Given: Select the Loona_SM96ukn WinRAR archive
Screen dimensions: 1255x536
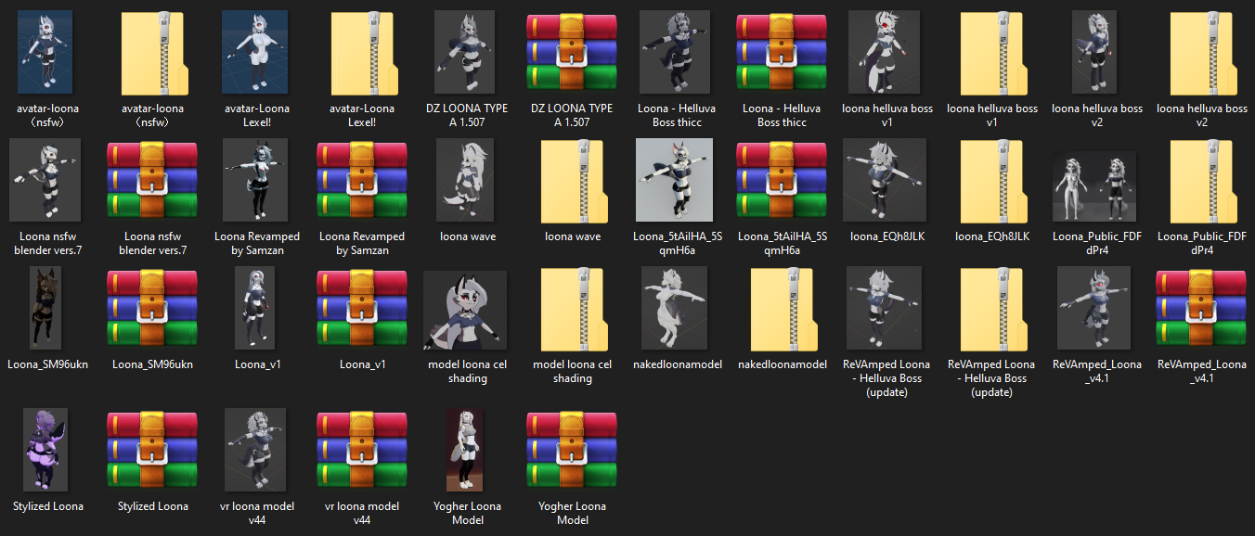Looking at the screenshot, I should [153, 308].
